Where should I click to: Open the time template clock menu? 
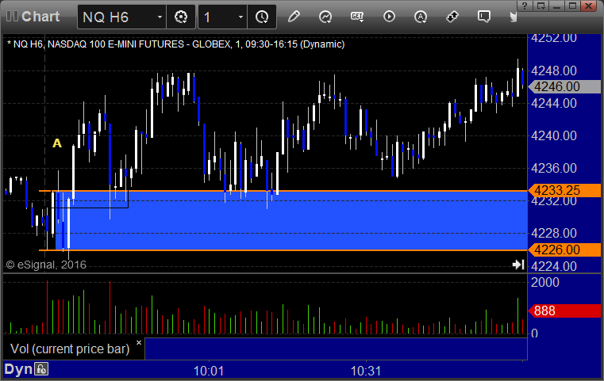[x=262, y=17]
